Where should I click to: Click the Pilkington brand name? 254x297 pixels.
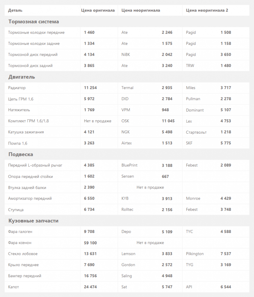click(x=195, y=254)
